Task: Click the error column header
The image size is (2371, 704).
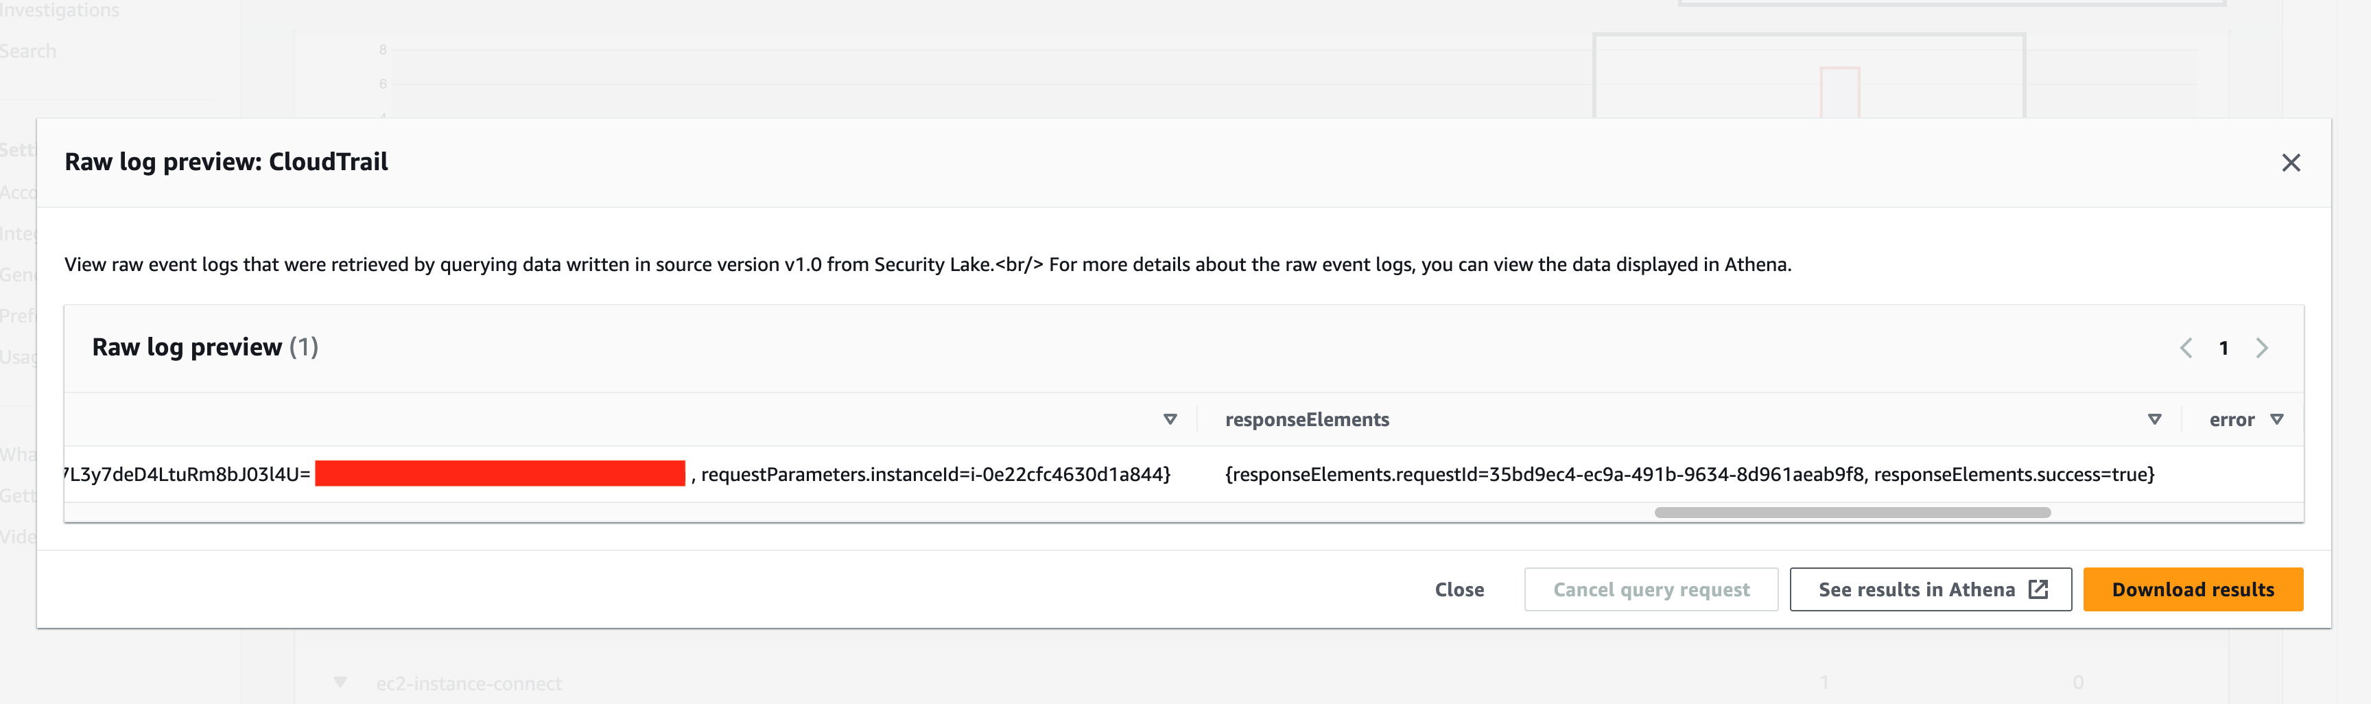Action: tap(2234, 419)
